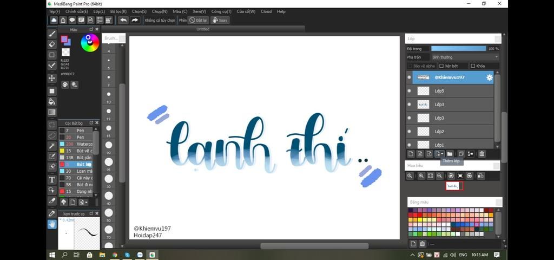This screenshot has width=554, height=260.
Task: Zoom out using navigator magnifier minus
Action: (x=439, y=176)
